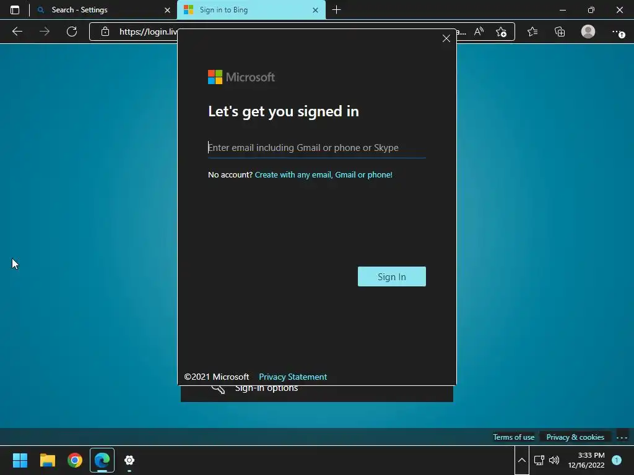Open Terms of use link at page bottom
634x475 pixels.
pyautogui.click(x=513, y=437)
